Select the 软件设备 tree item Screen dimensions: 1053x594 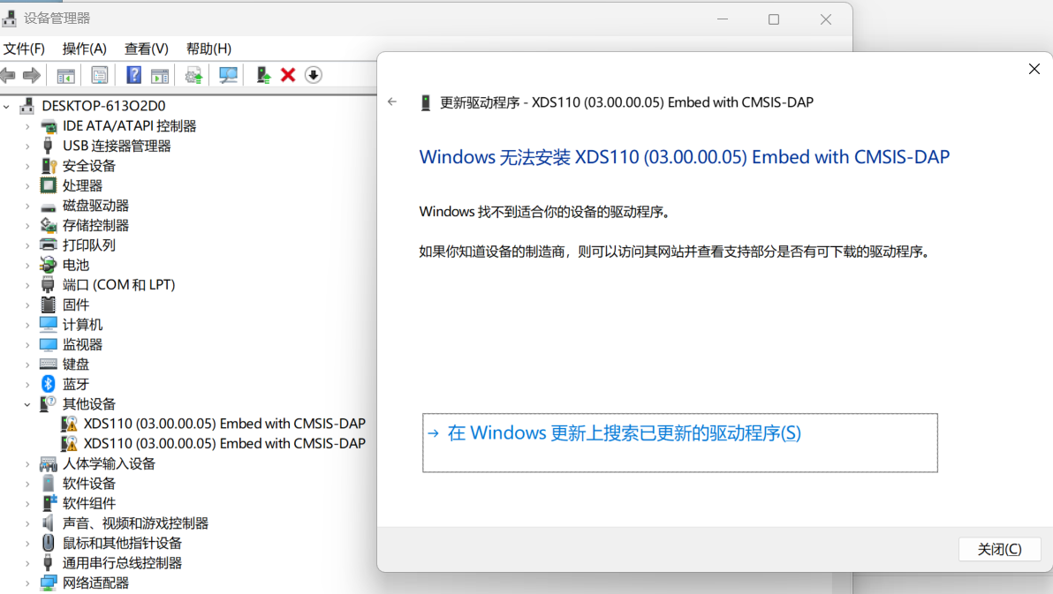[x=88, y=484]
